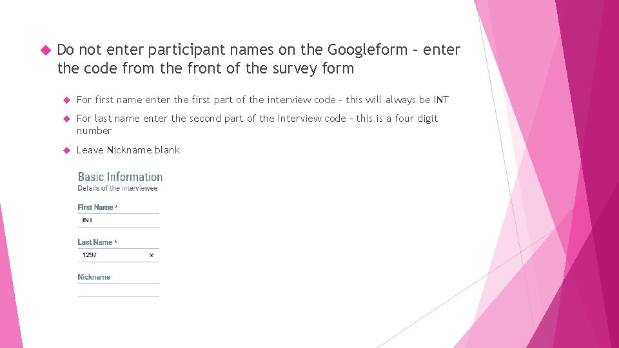The image size is (619, 348).
Task: Select the empty Nickname input field
Action: 118,291
